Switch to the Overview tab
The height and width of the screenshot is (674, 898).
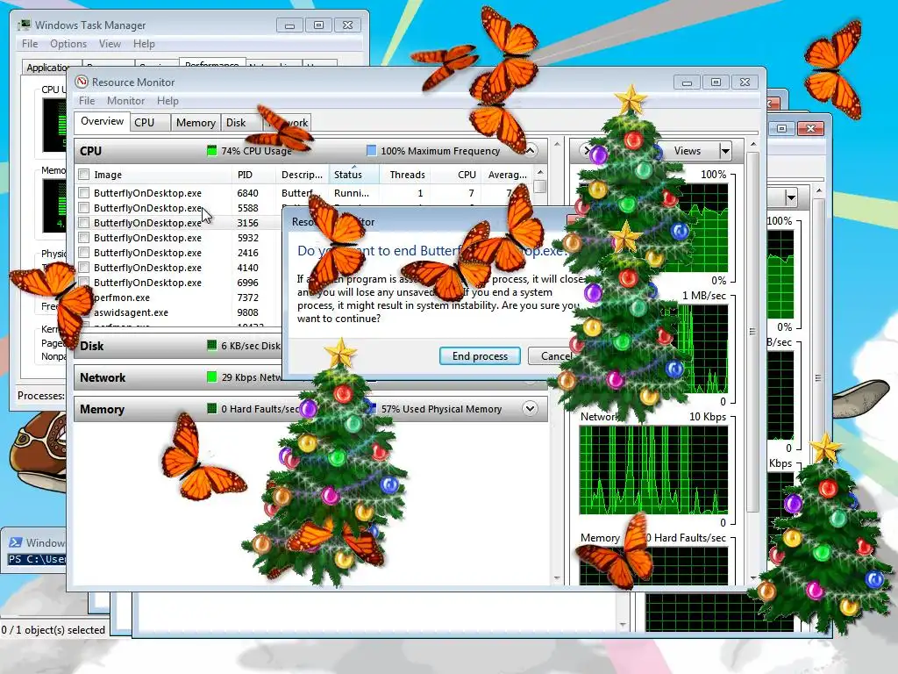(102, 121)
